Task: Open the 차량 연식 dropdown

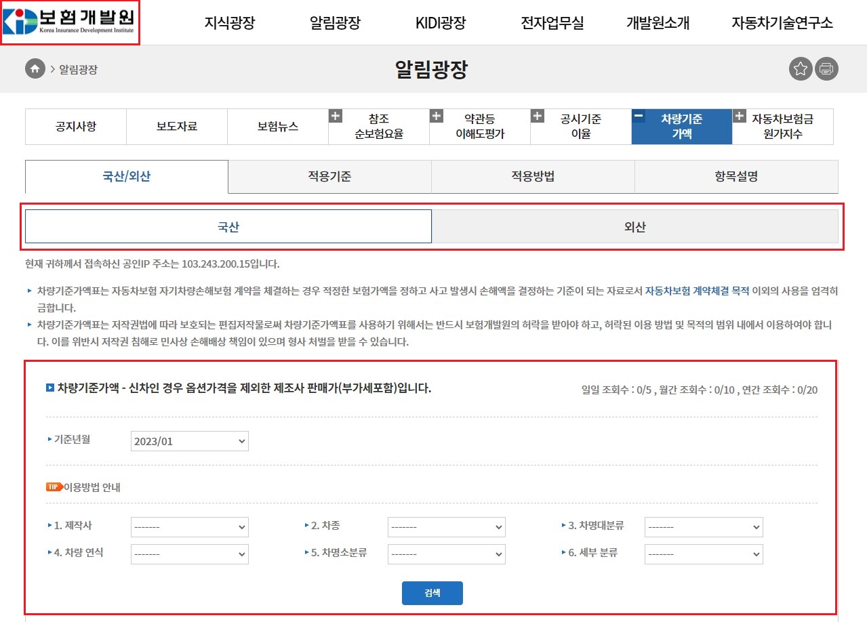Action: 189,554
